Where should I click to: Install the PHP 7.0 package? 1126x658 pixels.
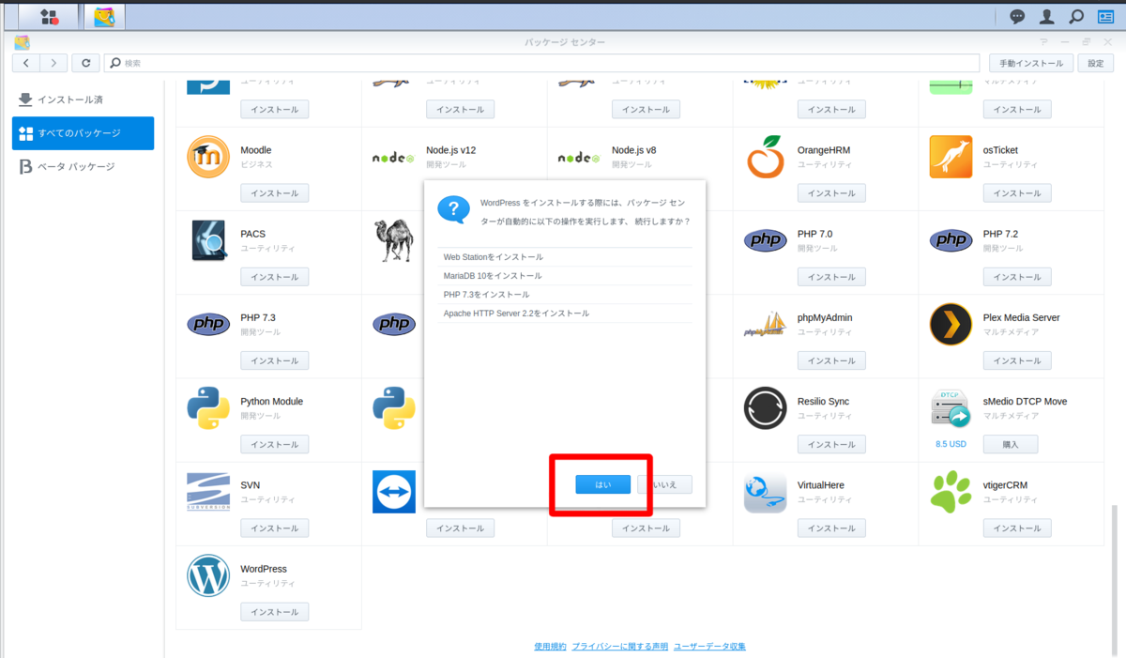[831, 277]
